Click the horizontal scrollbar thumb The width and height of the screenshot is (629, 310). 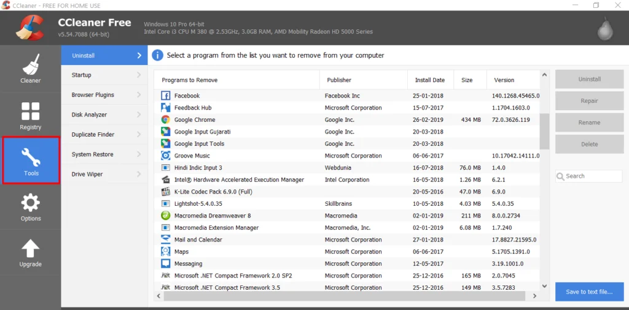[345, 295]
